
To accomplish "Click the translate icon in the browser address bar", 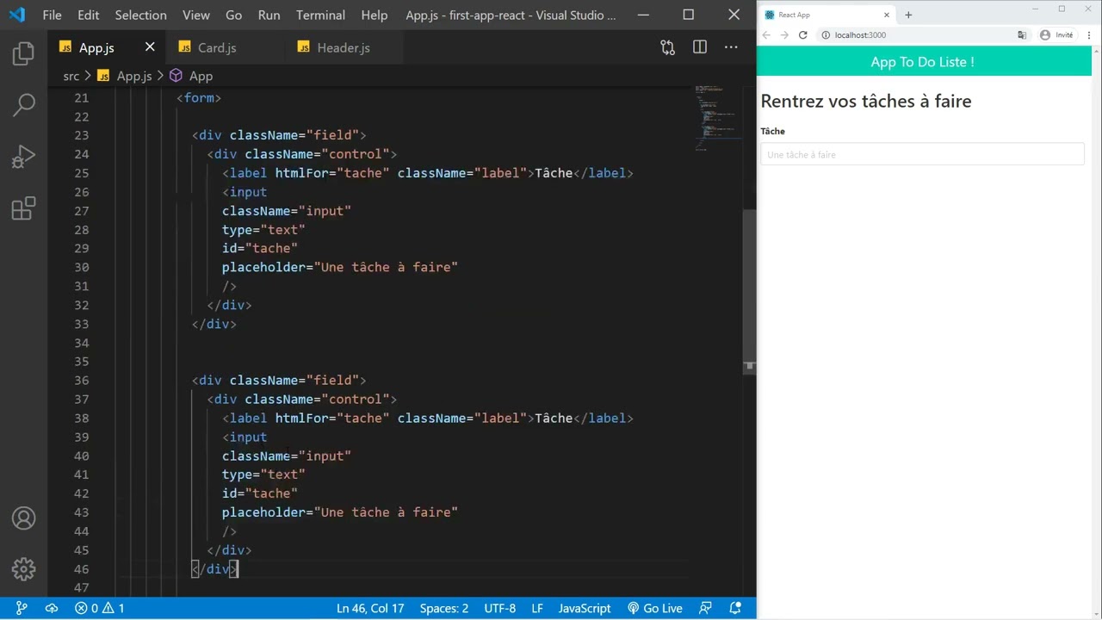I will click(1022, 35).
